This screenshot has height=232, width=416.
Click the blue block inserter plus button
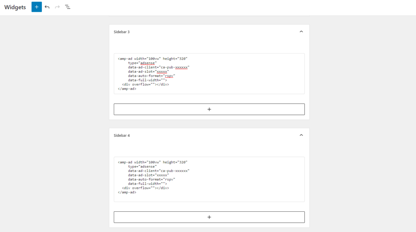37,7
